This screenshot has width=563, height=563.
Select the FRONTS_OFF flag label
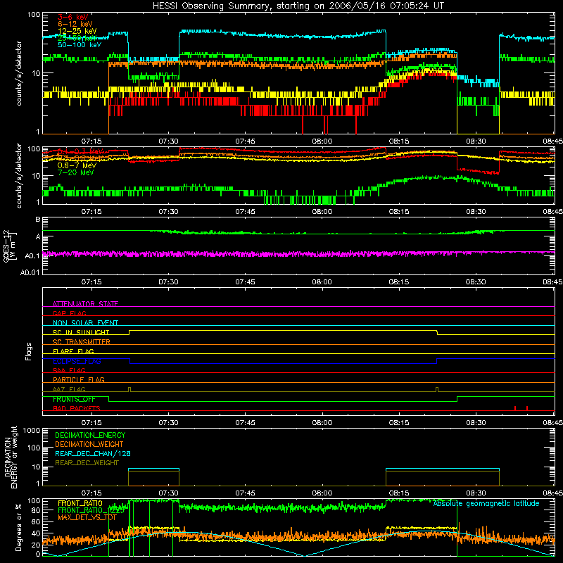(74, 399)
